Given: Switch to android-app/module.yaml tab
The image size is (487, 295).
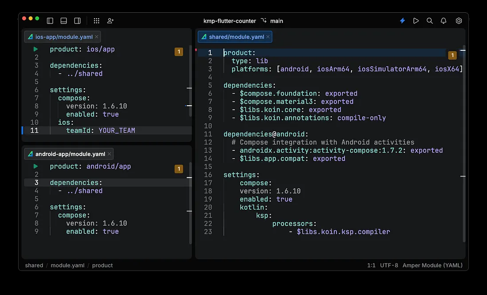Looking at the screenshot, I should point(69,154).
